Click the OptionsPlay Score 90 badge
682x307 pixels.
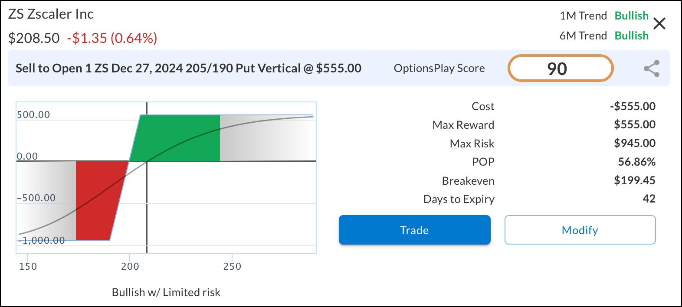(x=560, y=69)
